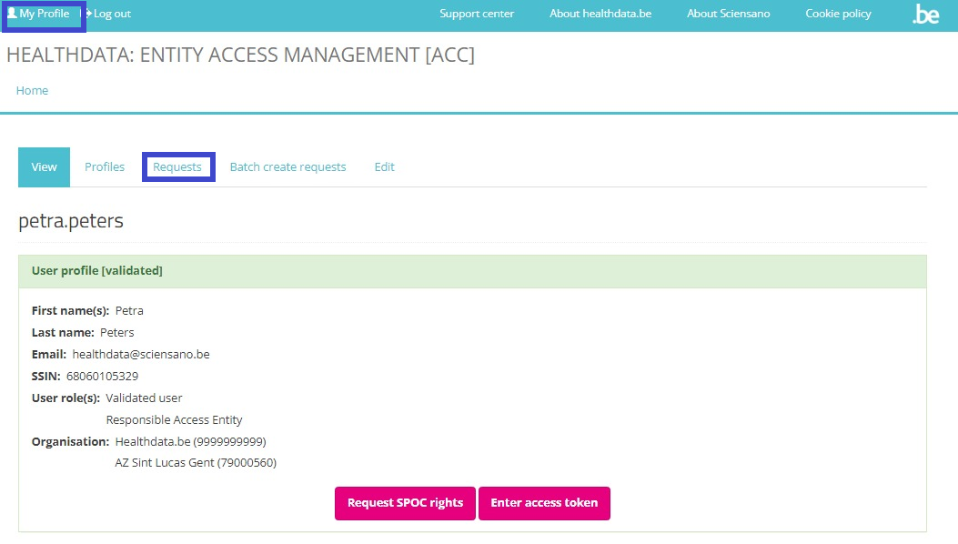This screenshot has width=958, height=544.
Task: Go to About healthdata.be page
Action: pos(600,14)
